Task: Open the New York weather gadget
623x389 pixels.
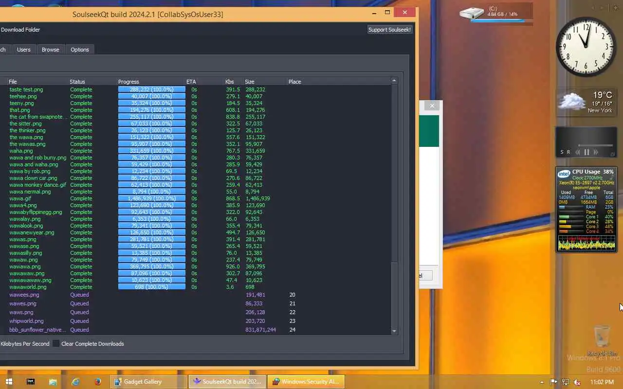Action: pyautogui.click(x=586, y=102)
